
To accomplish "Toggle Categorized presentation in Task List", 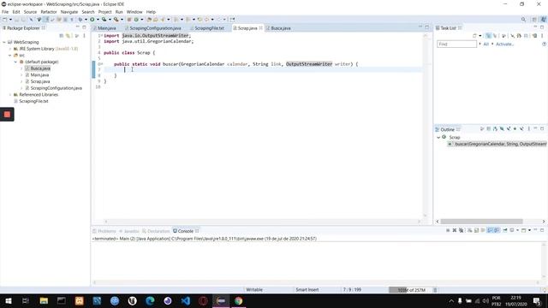I will [489, 36].
